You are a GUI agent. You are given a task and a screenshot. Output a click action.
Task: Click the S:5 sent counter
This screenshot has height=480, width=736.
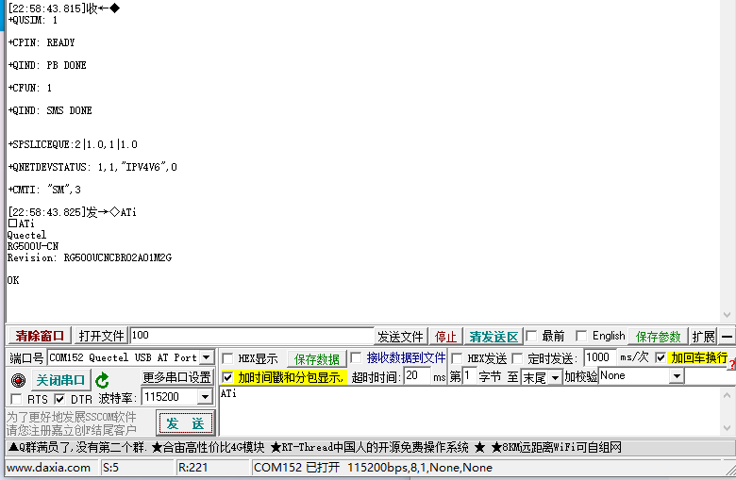110,468
